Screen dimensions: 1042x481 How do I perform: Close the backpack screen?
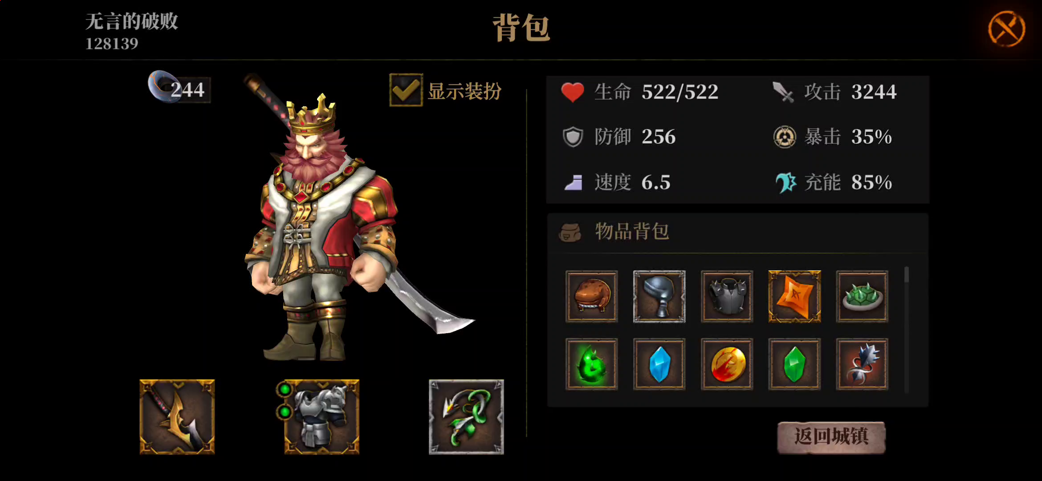pyautogui.click(x=1006, y=29)
